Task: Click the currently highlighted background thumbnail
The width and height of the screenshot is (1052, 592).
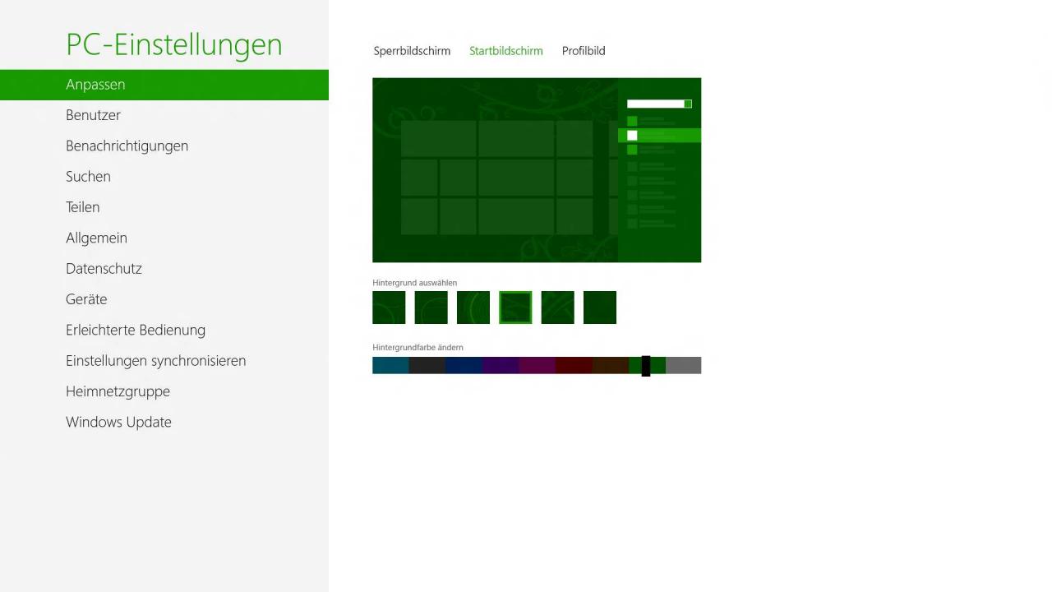Action: pyautogui.click(x=515, y=308)
